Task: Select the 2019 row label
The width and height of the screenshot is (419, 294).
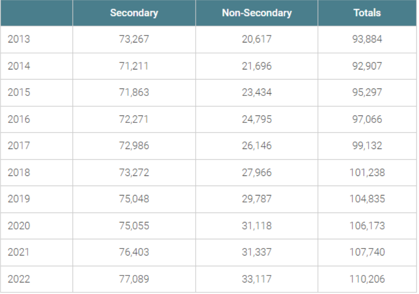Action: pyautogui.click(x=19, y=199)
